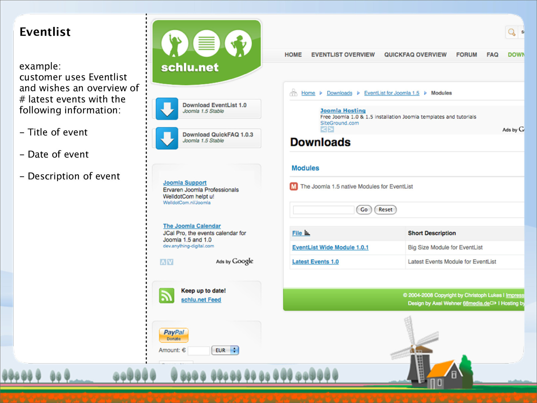Click the sidebar ad down arrow
The image size is (537, 403).
click(170, 262)
